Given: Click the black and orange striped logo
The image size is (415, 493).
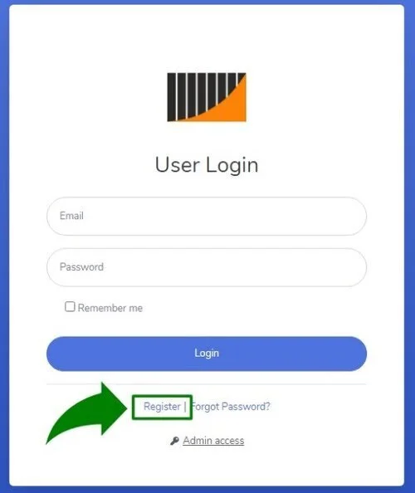Looking at the screenshot, I should [207, 97].
